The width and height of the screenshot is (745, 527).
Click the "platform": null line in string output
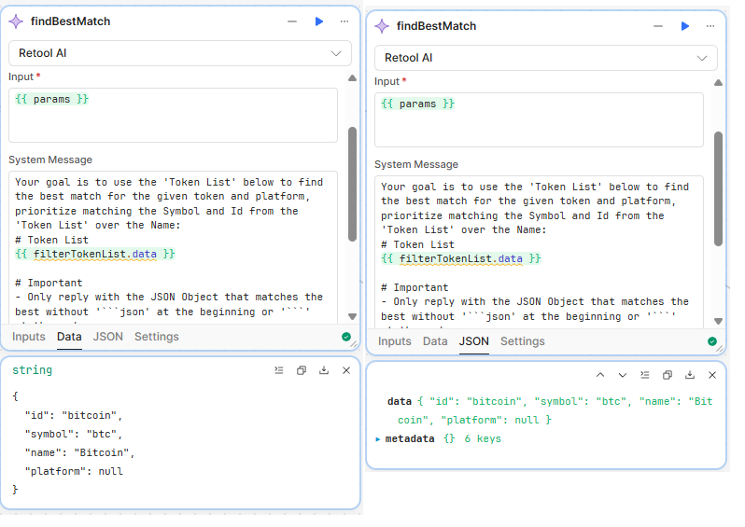(74, 471)
